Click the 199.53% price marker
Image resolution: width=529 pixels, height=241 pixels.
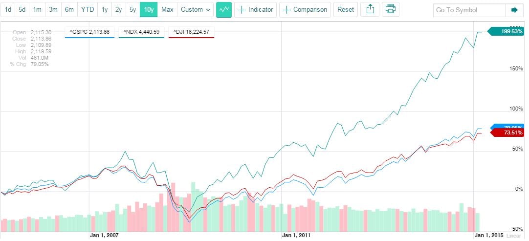pos(510,32)
